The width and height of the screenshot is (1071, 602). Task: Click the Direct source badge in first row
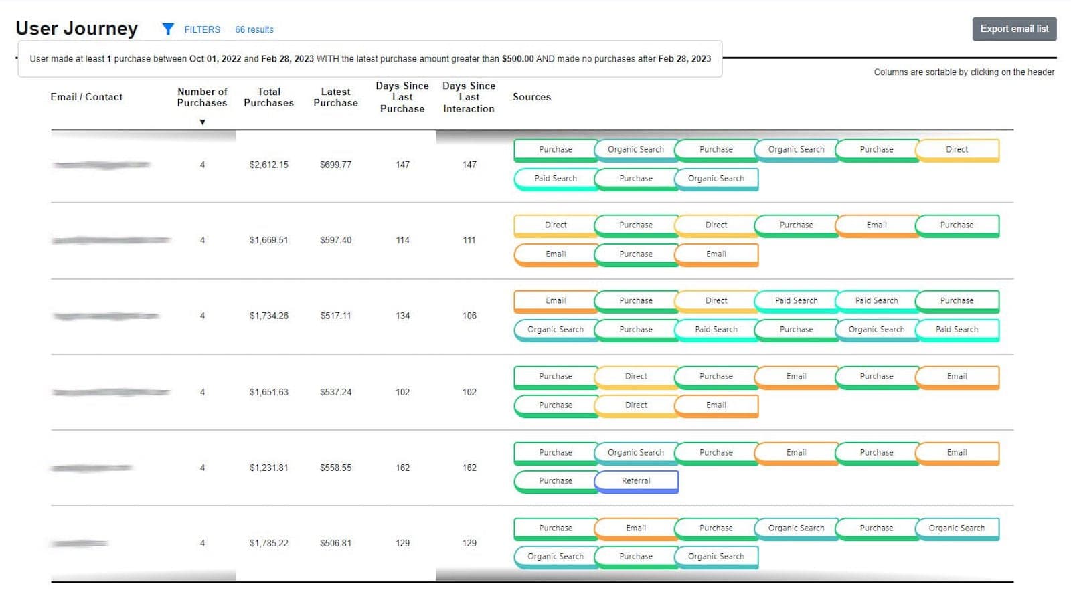coord(957,149)
